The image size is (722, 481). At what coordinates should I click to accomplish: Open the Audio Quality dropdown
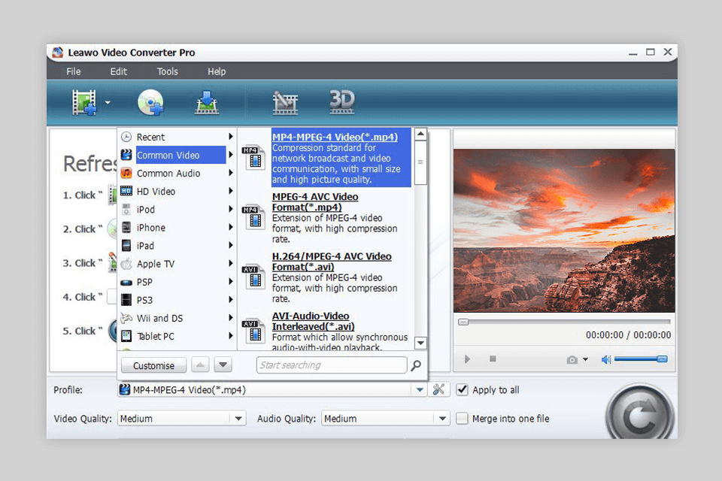442,419
